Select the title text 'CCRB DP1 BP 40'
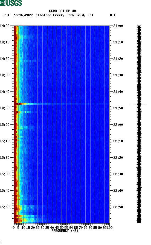This screenshot has width=151, height=245. (62, 11)
